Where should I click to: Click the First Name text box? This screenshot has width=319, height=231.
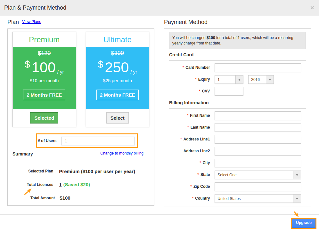tap(258, 115)
